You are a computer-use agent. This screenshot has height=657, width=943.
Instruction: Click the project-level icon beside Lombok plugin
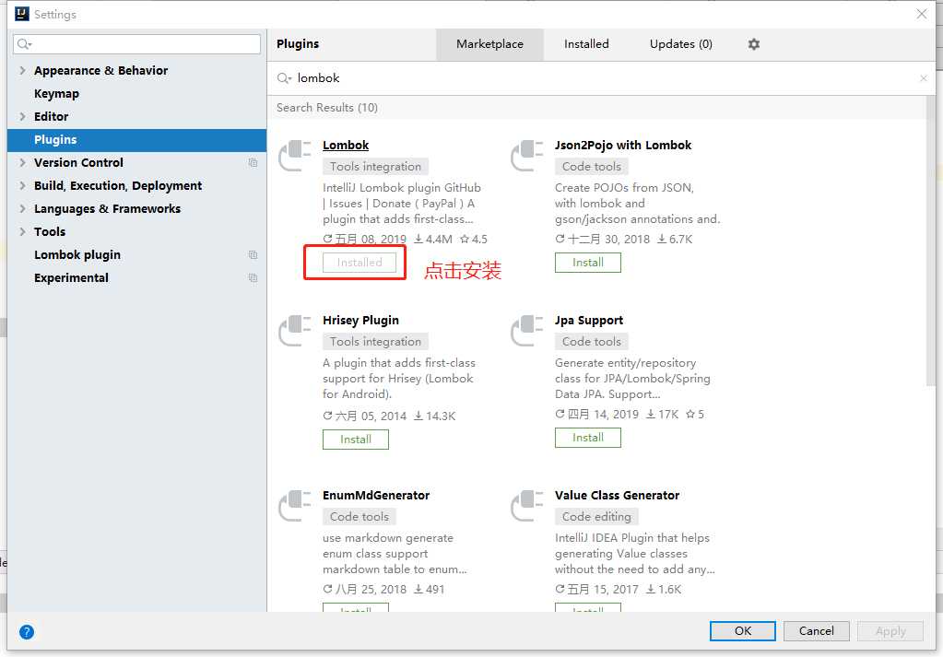tap(253, 255)
